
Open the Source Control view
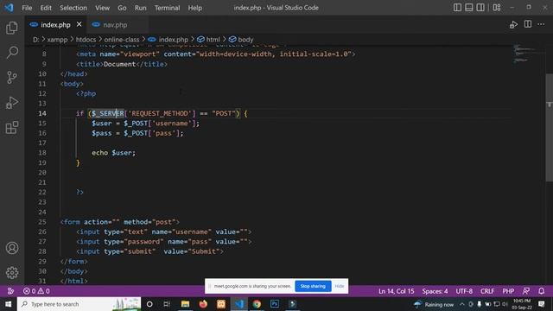(x=12, y=77)
